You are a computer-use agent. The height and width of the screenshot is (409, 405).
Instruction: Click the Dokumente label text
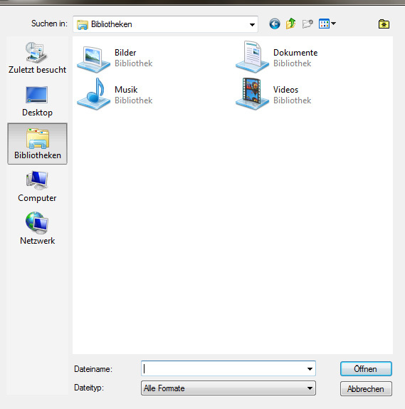click(x=295, y=53)
